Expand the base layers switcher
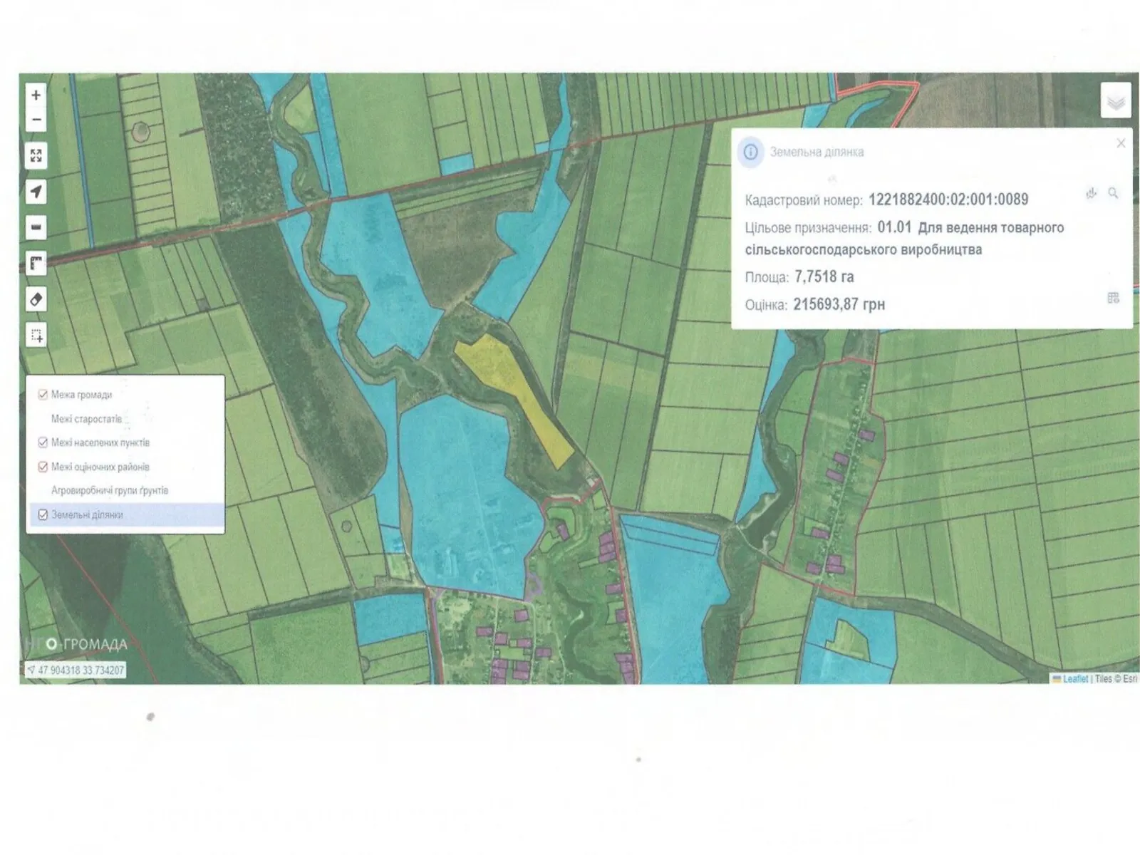The image size is (1140, 855). (1115, 101)
